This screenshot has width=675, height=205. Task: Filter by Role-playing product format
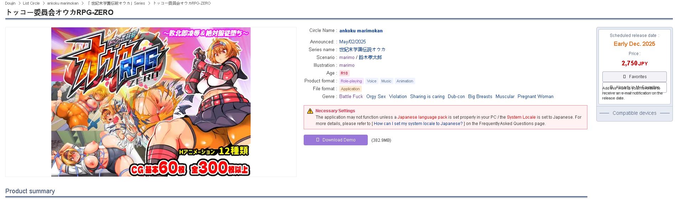(x=351, y=81)
